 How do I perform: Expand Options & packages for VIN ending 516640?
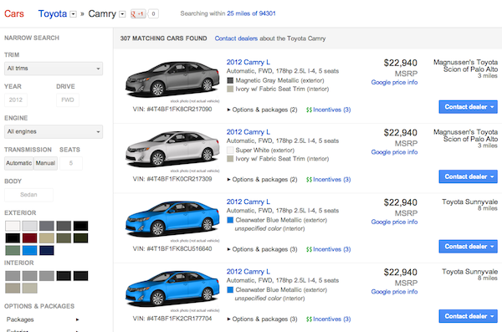click(262, 249)
